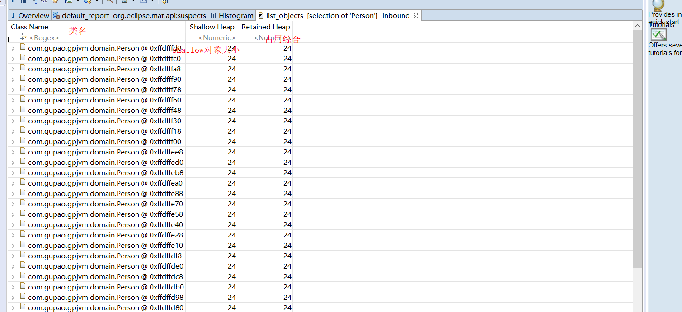Open the Tutorials checkmark icon

658,35
